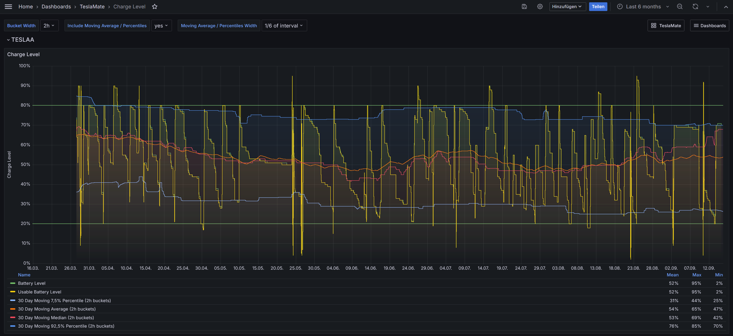This screenshot has height=336, width=733.
Task: Collapse the TESLAA row
Action: pos(20,40)
